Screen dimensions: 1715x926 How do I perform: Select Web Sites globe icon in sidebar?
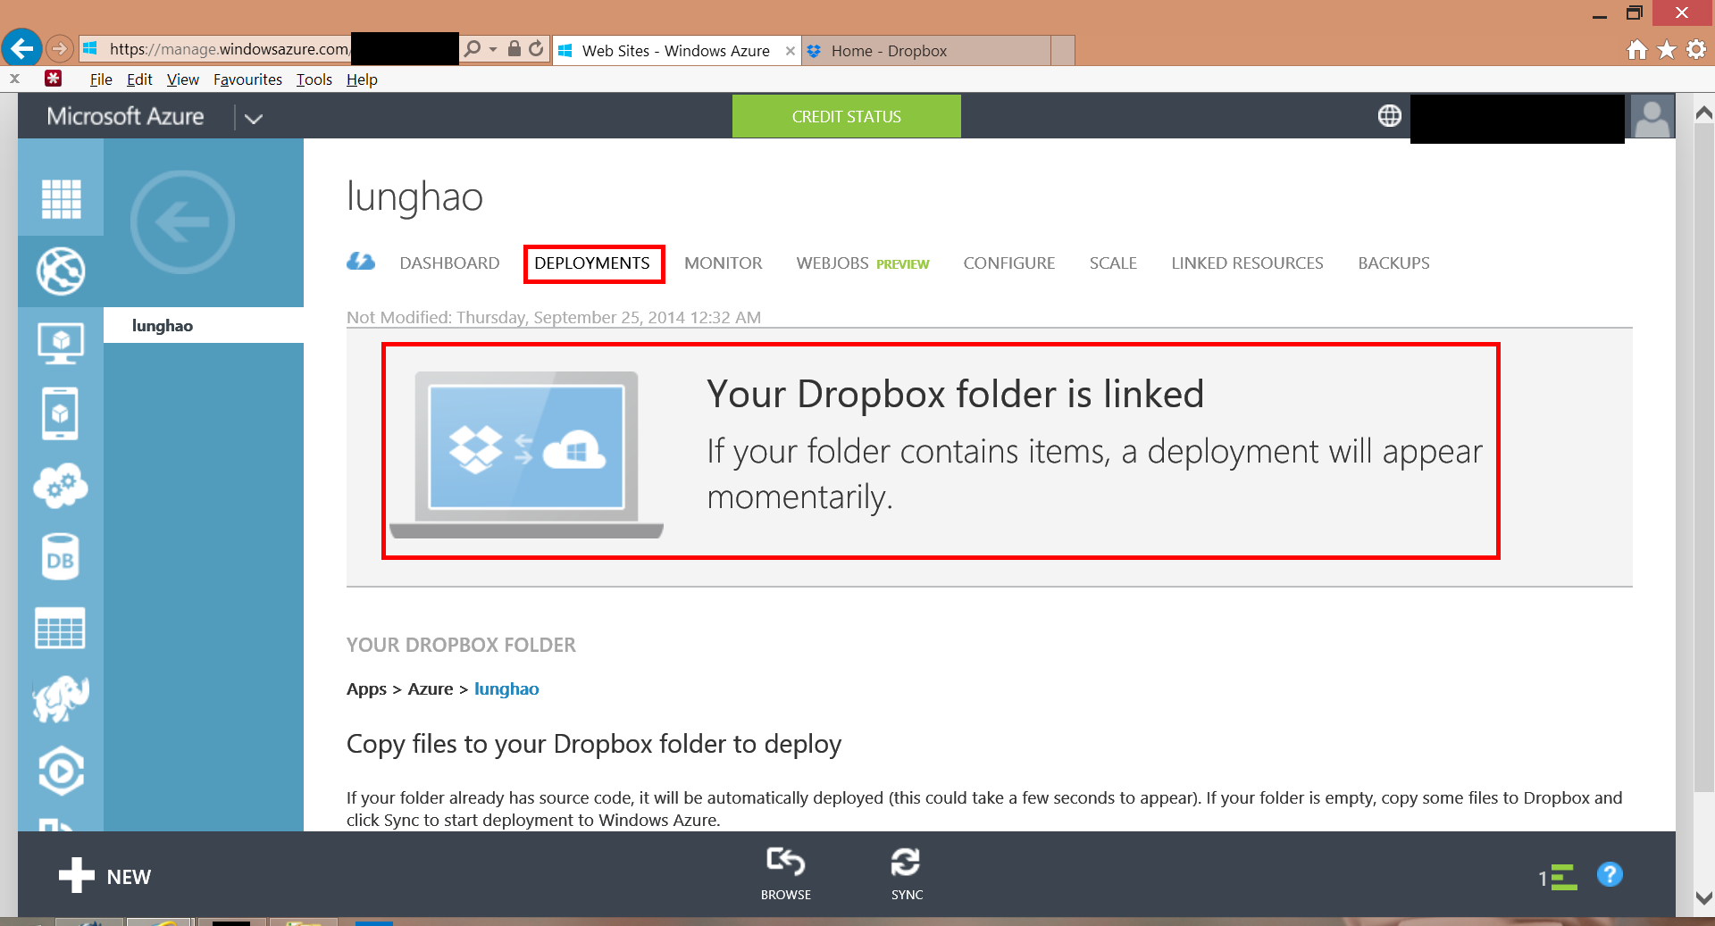tap(61, 271)
